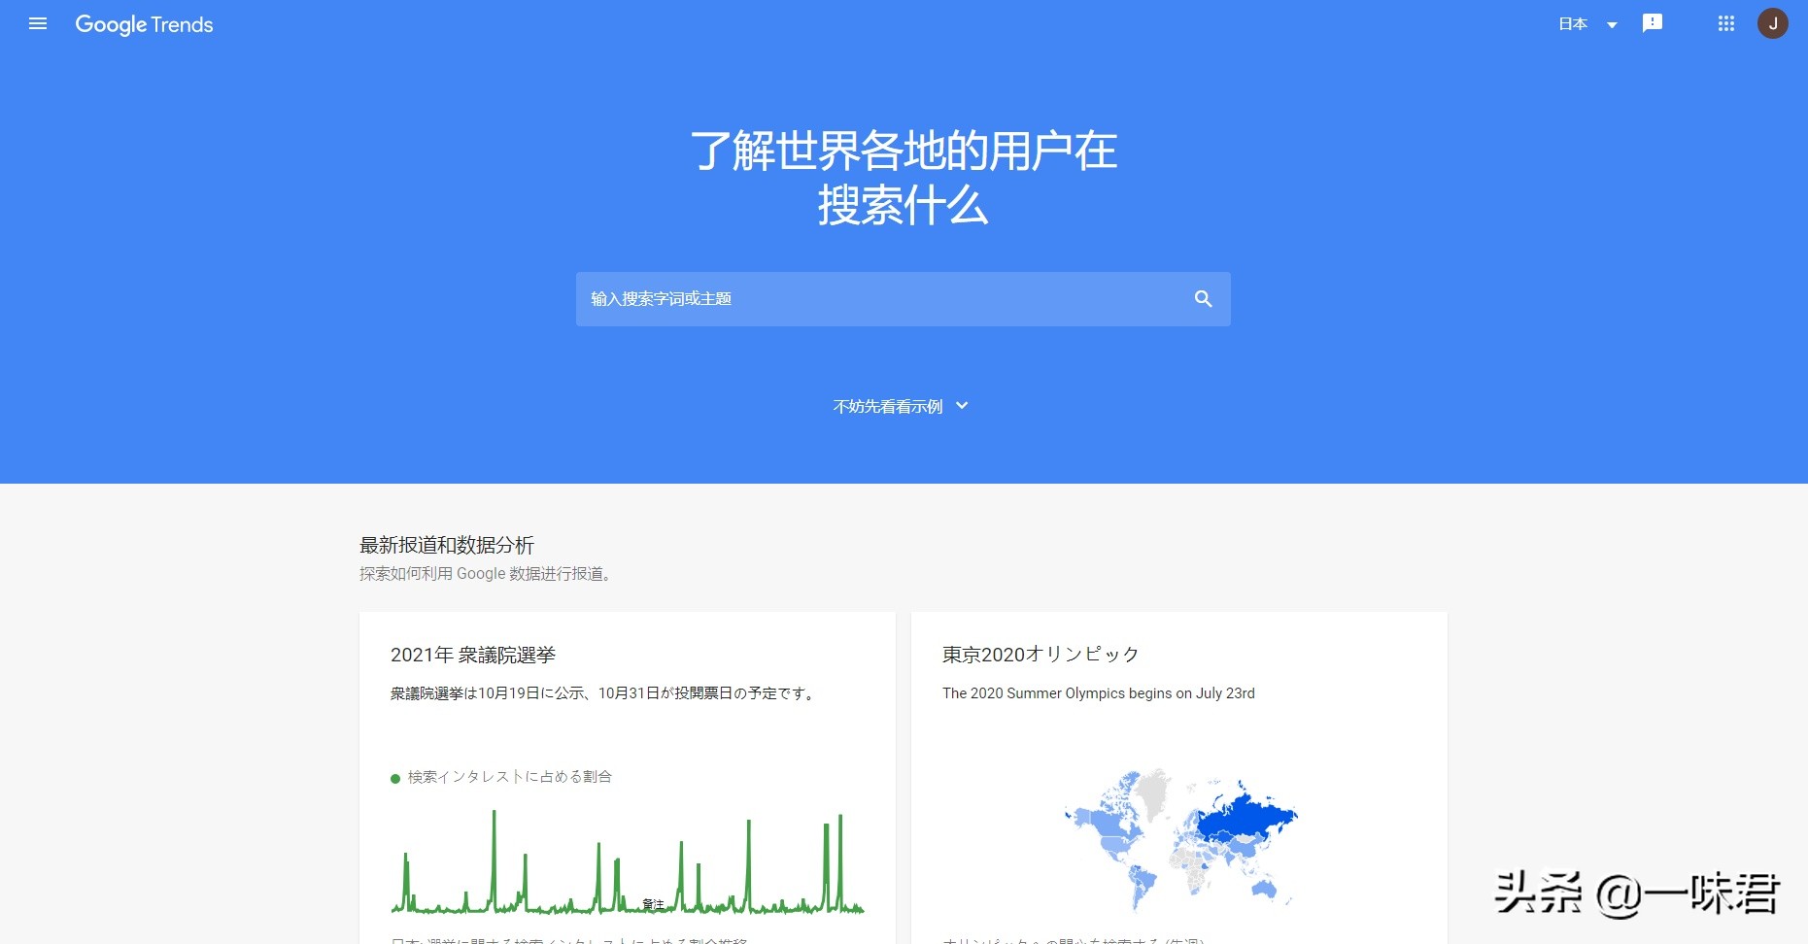Open the hamburger main menu
The height and width of the screenshot is (944, 1808).
tap(38, 24)
